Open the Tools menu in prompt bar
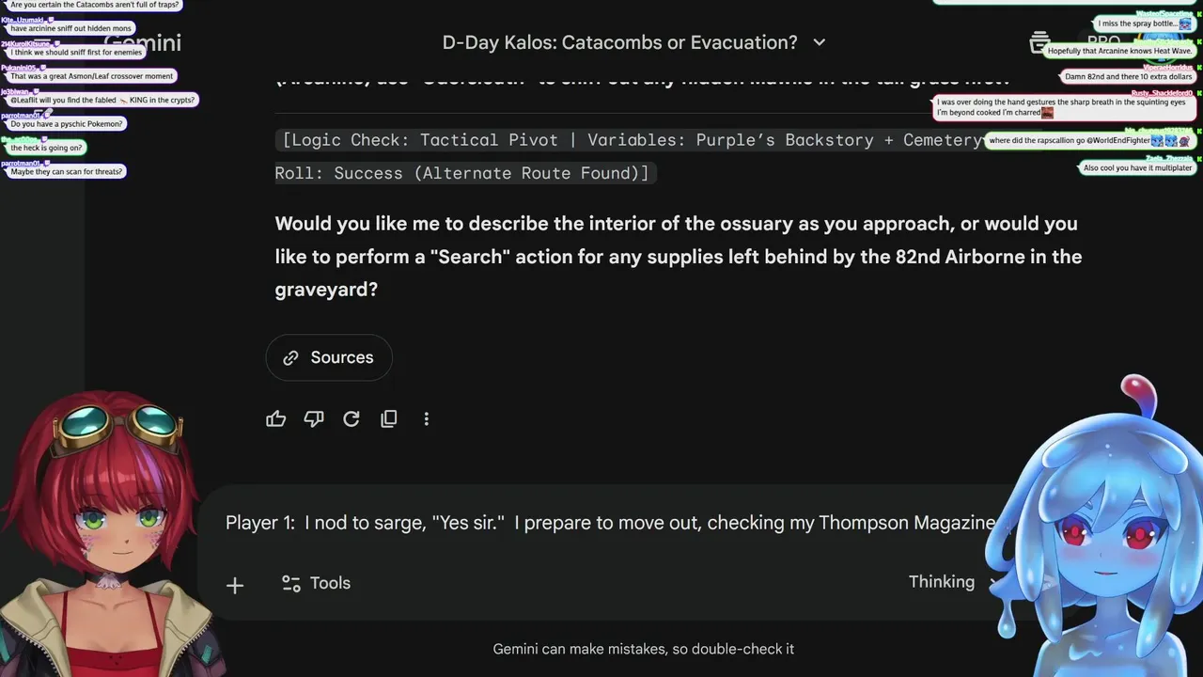Image resolution: width=1203 pixels, height=677 pixels. pos(317,583)
